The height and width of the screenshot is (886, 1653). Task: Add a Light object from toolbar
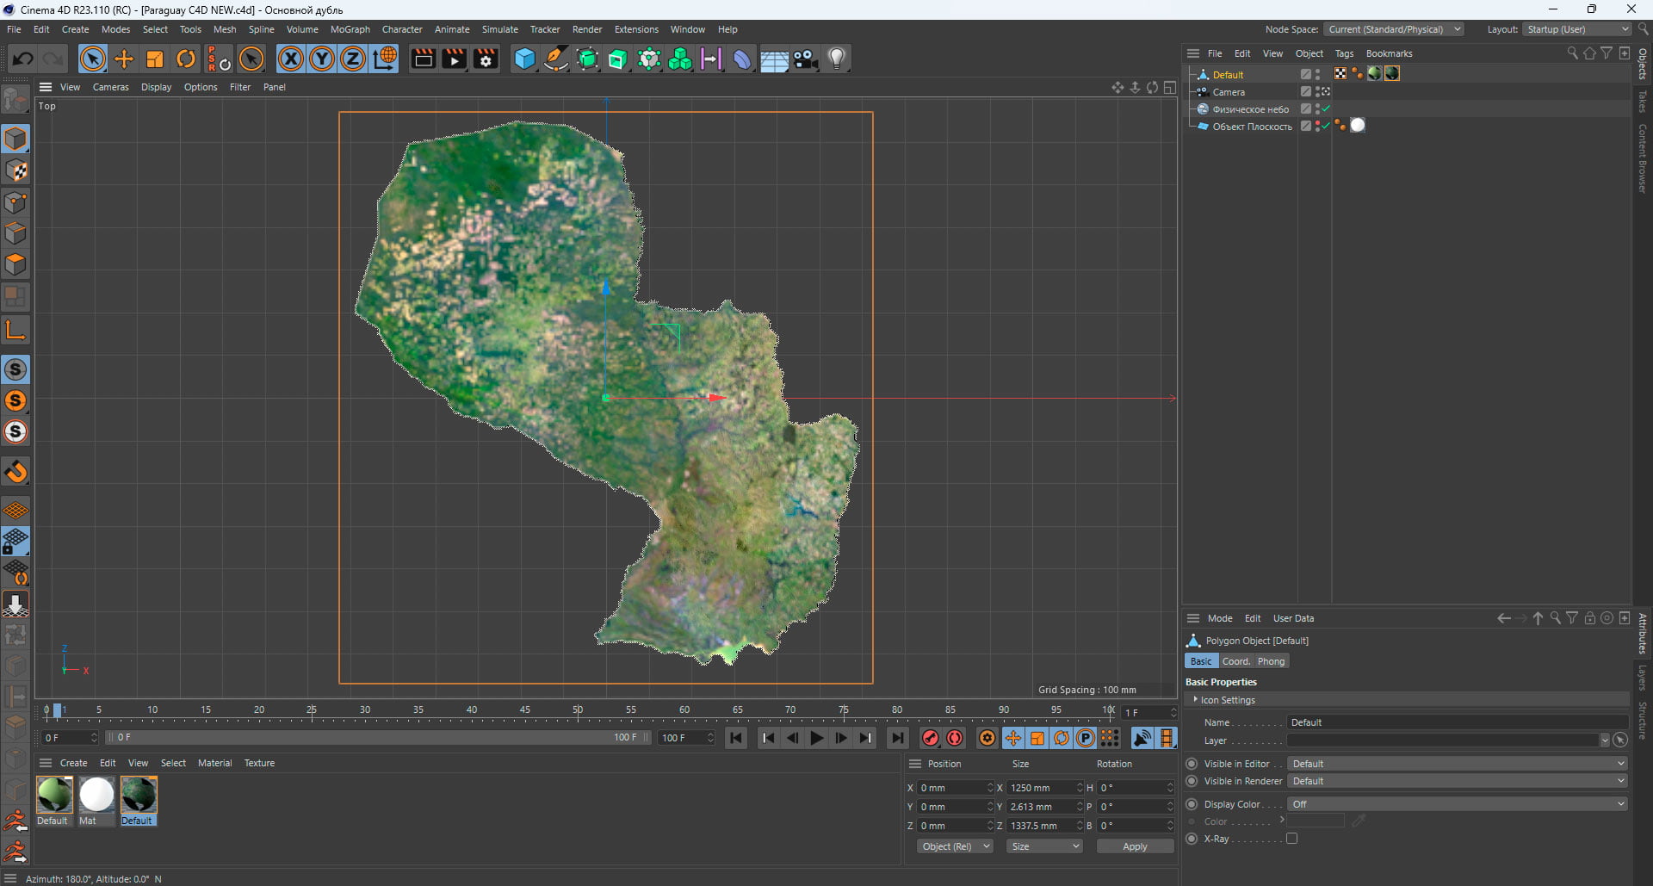click(837, 59)
